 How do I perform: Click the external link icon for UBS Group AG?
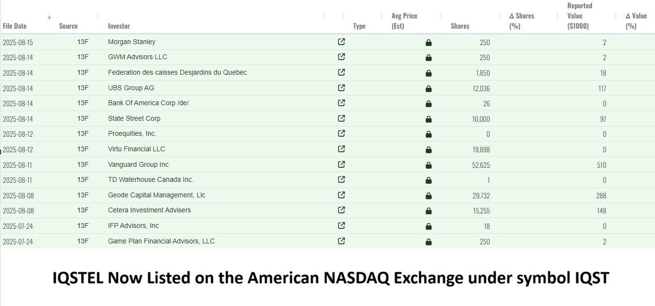tap(341, 88)
